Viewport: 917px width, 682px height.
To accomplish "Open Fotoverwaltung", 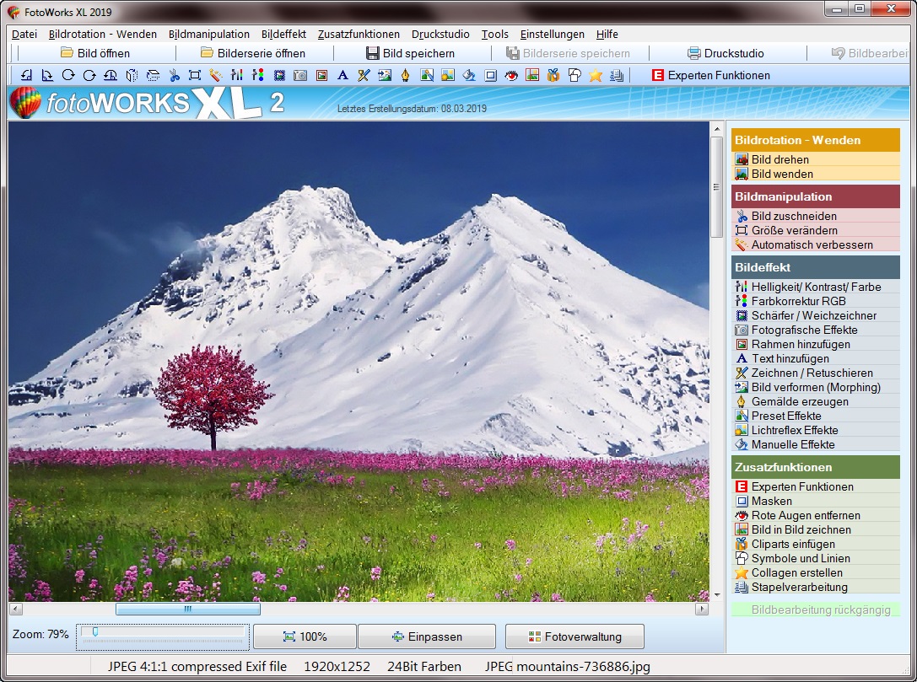I will (574, 636).
